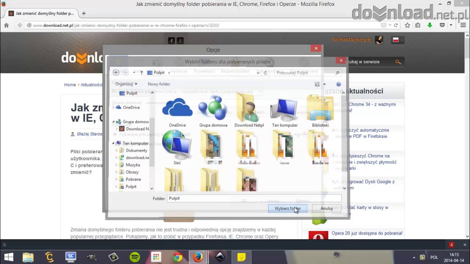Select Pobrane in the navigation tree
The image size is (470, 264).
coord(133,179)
